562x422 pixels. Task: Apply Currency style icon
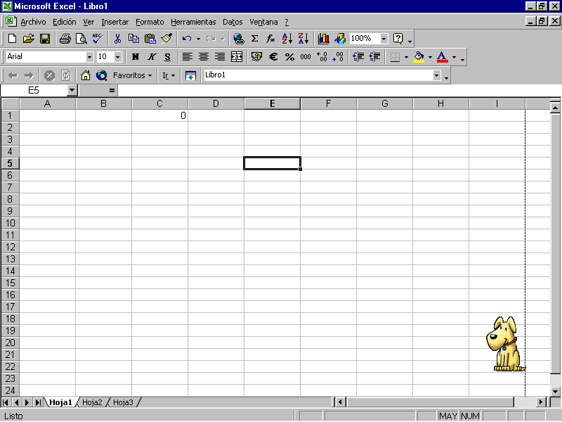[x=256, y=57]
